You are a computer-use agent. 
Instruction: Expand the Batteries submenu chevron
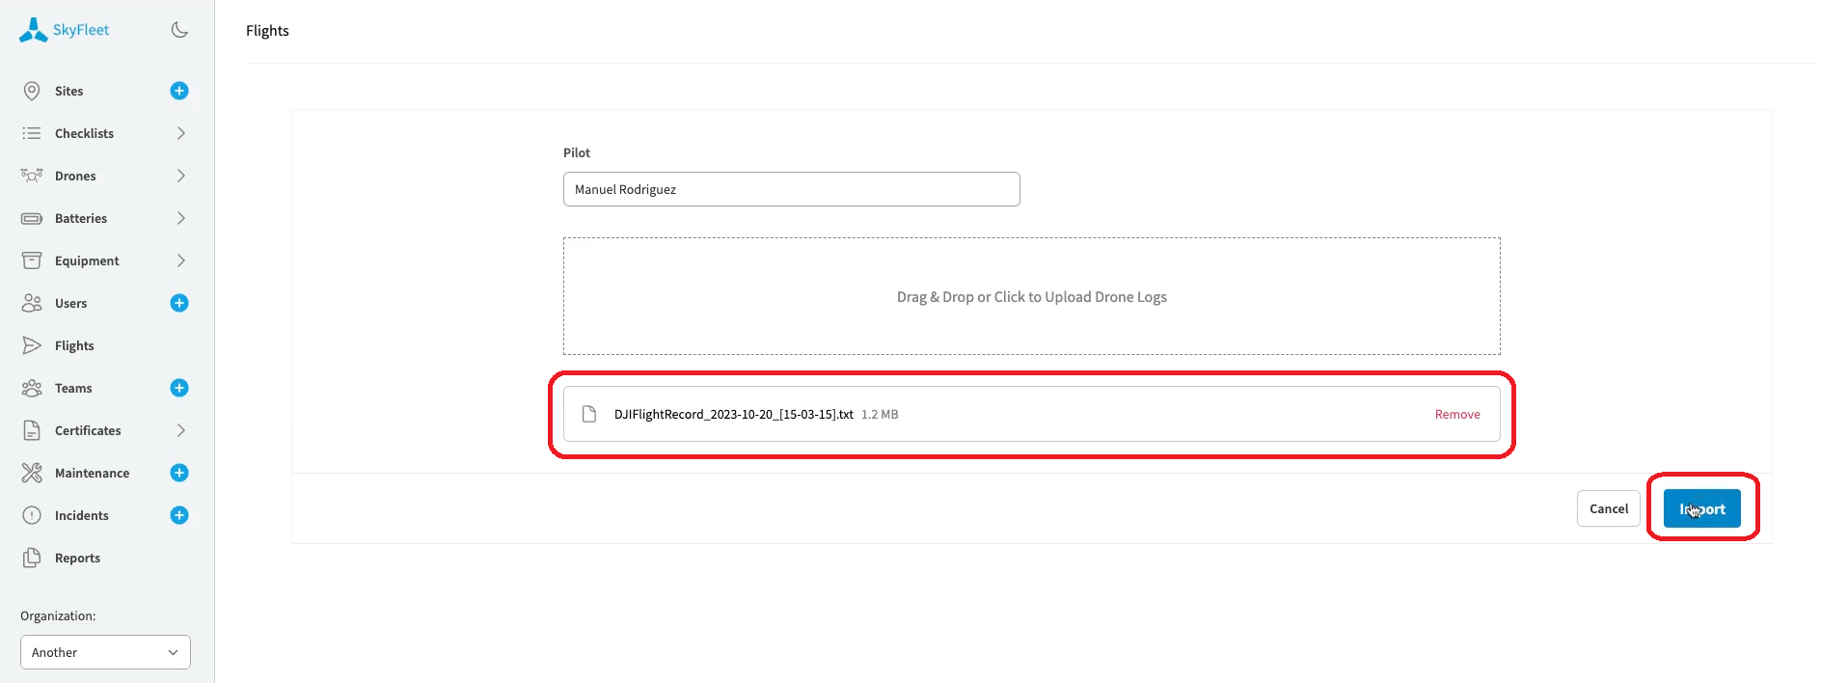(x=180, y=218)
